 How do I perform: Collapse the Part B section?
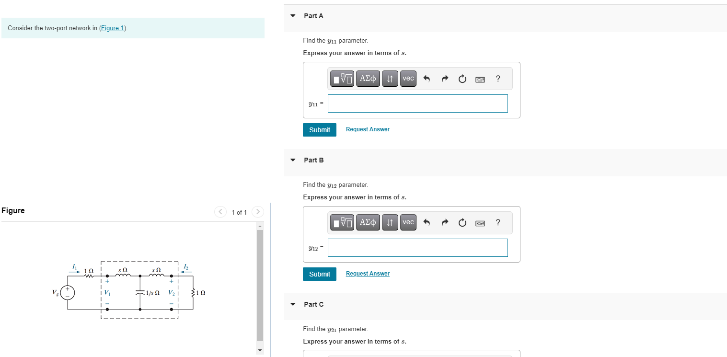pyautogui.click(x=292, y=160)
